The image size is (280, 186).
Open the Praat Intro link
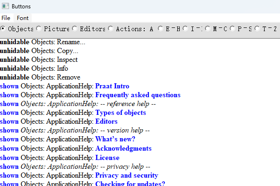click(112, 86)
